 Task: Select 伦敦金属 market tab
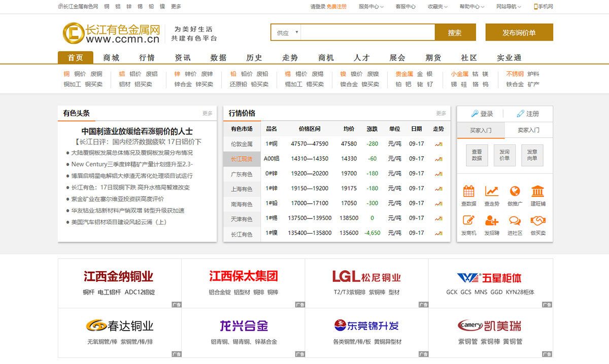coord(242,144)
